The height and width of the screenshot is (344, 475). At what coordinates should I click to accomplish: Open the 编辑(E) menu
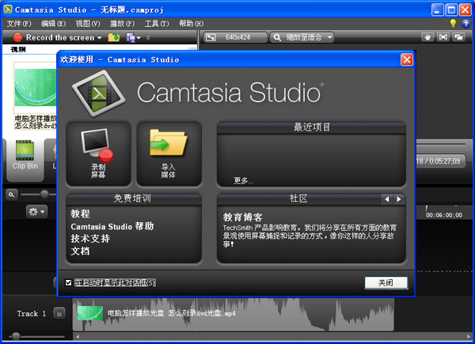click(x=53, y=23)
